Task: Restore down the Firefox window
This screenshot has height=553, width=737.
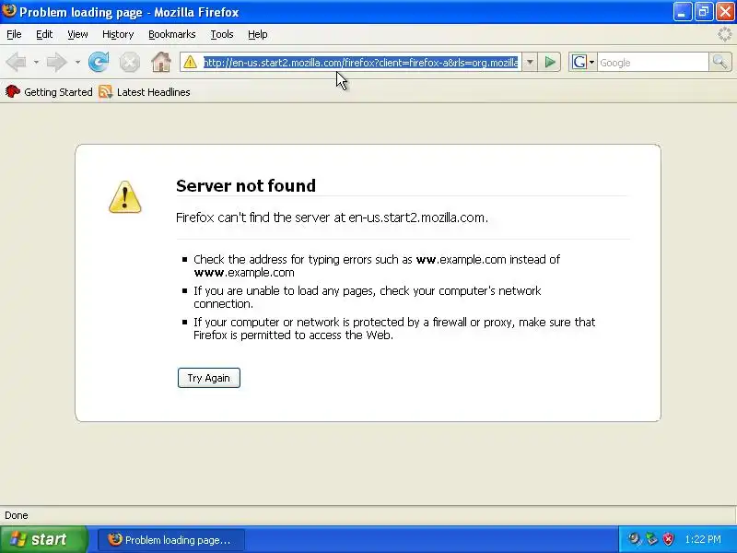Action: [x=704, y=12]
